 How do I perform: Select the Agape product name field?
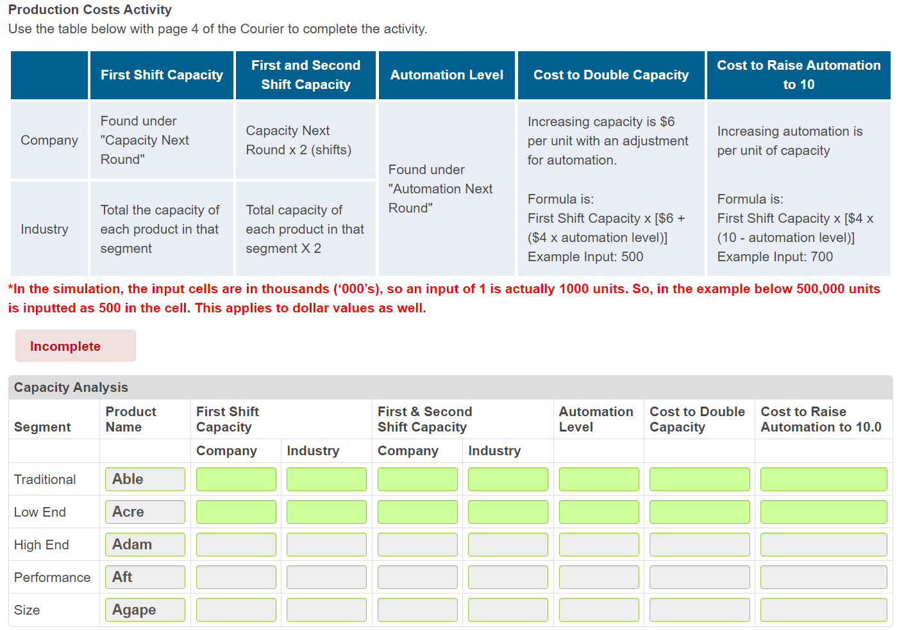[145, 610]
